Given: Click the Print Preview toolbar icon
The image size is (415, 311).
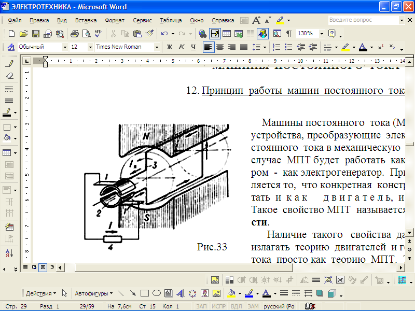Looking at the screenshot, I should point(86,33).
